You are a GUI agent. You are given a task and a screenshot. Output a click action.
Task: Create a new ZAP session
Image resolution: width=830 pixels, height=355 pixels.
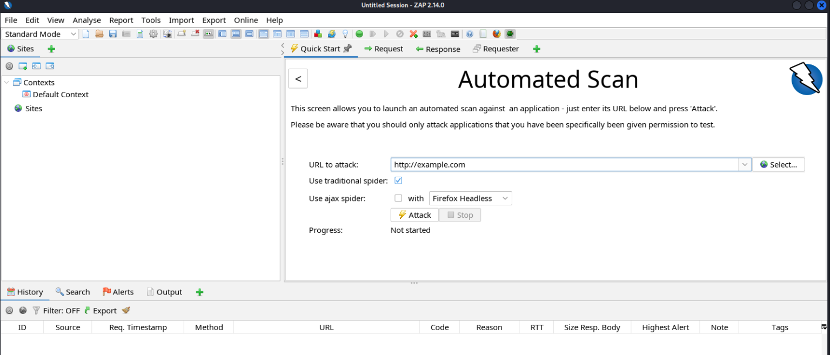85,34
